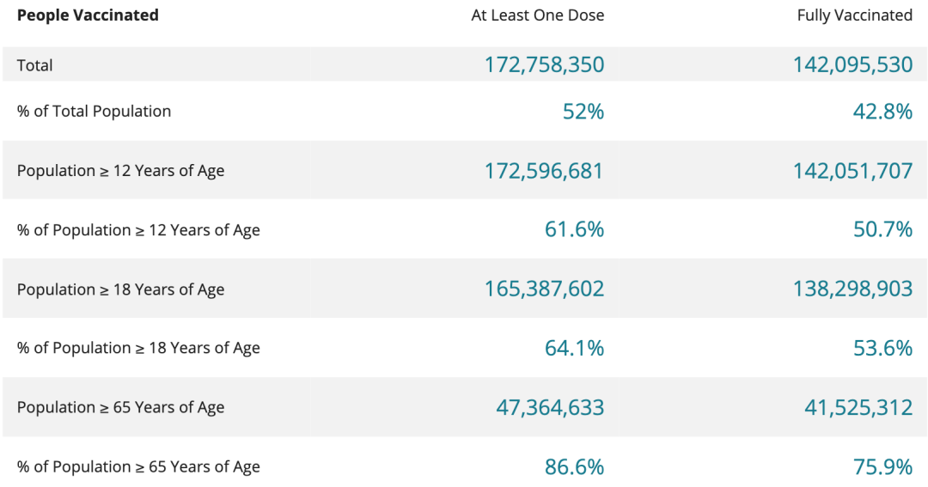This screenshot has height=487, width=928.
Task: Click the 61.6% one-dose value
Action: point(574,230)
